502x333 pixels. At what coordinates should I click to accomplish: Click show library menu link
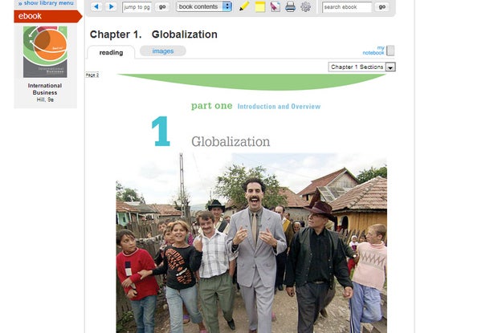click(45, 3)
